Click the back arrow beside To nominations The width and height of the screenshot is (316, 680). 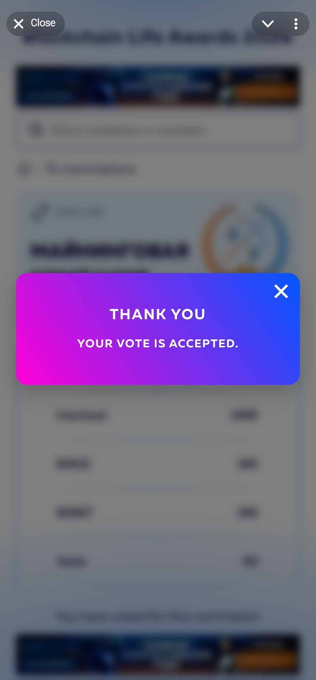pyautogui.click(x=25, y=169)
